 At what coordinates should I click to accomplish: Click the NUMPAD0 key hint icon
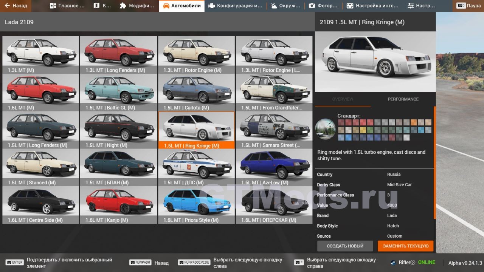point(140,263)
